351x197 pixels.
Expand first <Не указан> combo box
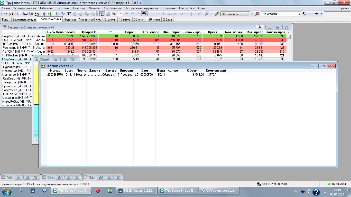pos(248,14)
